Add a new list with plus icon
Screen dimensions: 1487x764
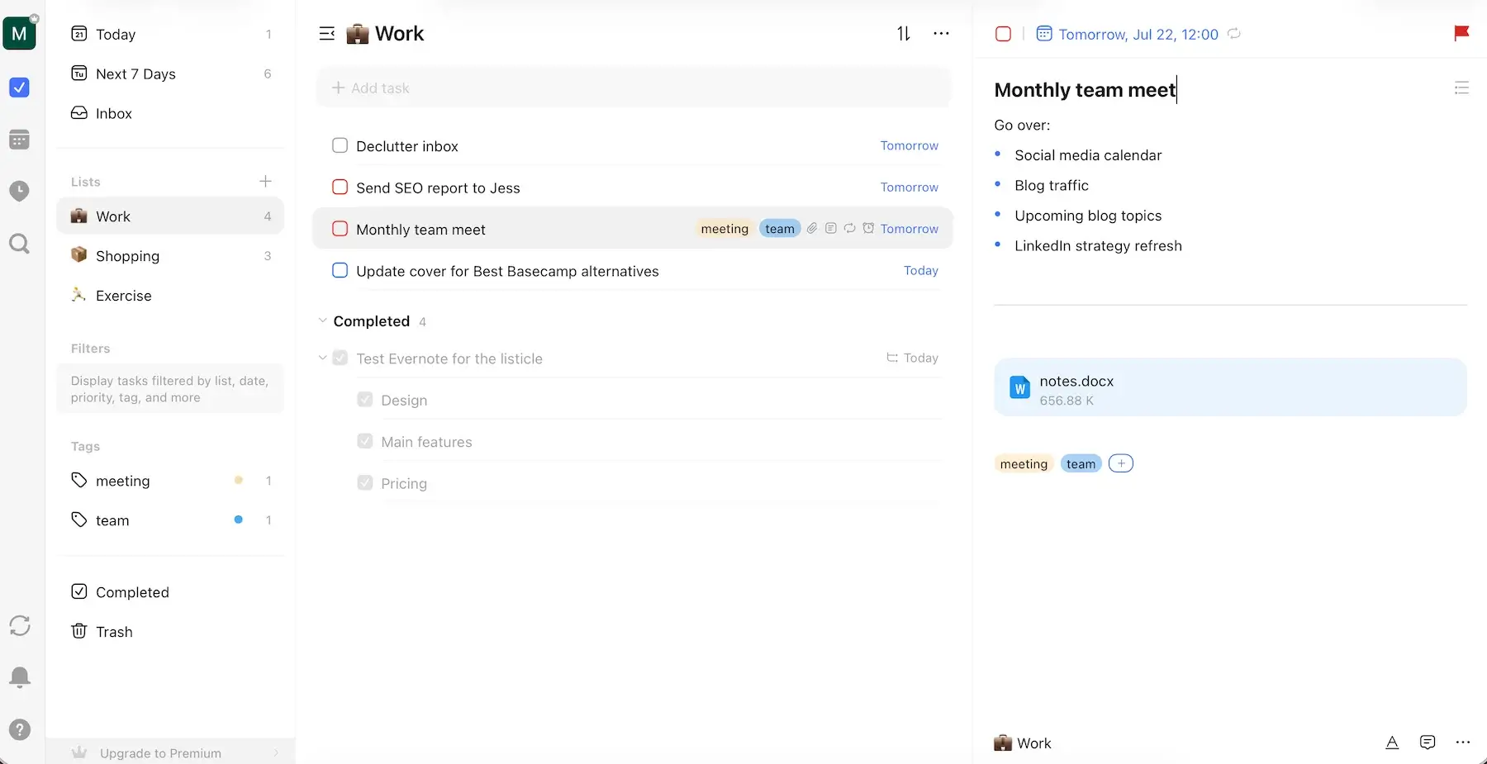[265, 181]
